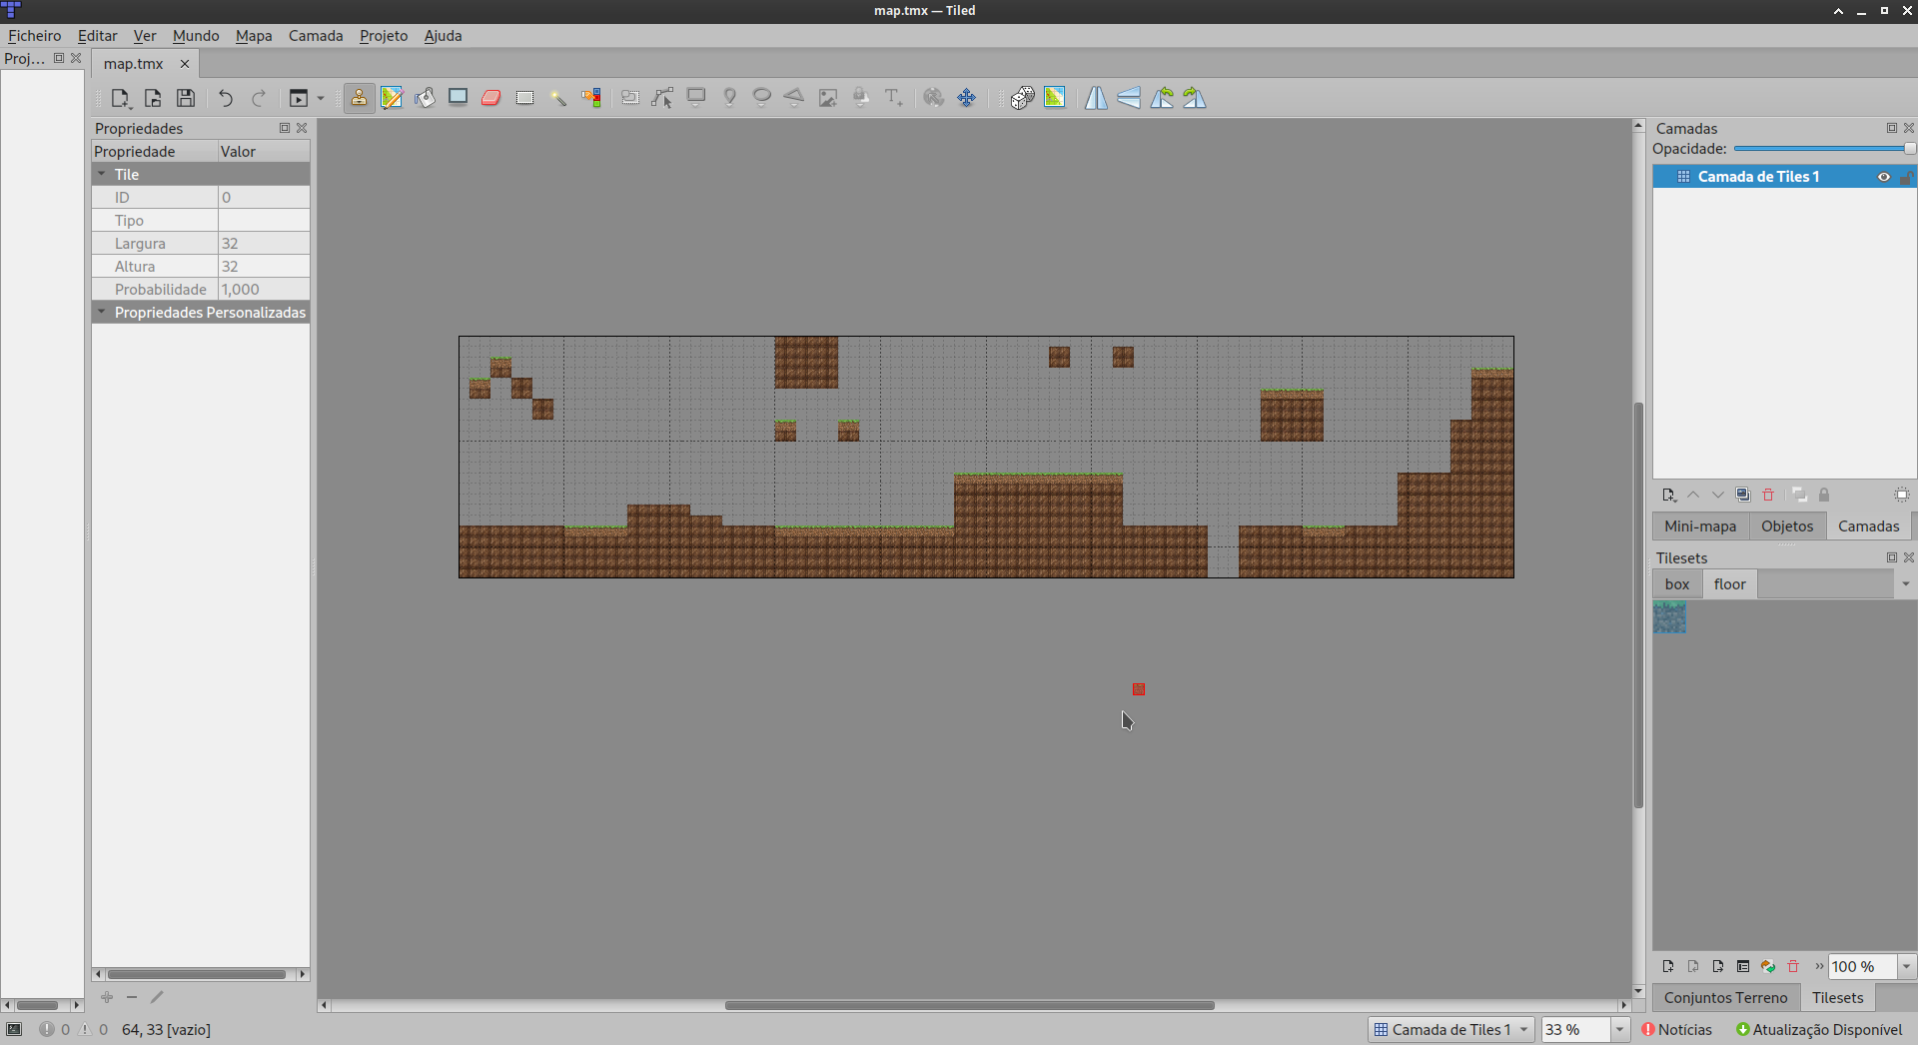The image size is (1918, 1045).
Task: Click the Atualização Disponível link
Action: click(x=1818, y=1030)
